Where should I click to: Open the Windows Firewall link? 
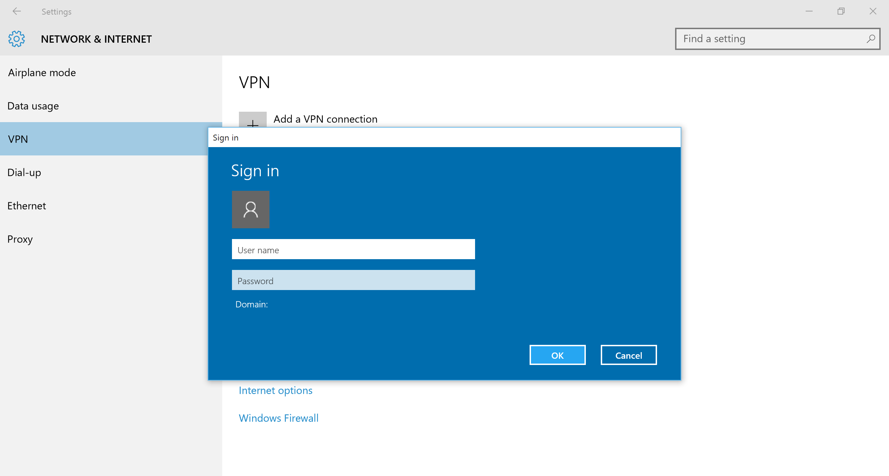(279, 418)
